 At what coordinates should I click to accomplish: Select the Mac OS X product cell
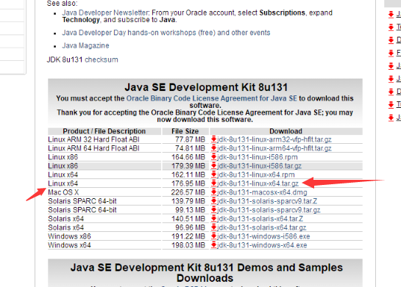(x=104, y=192)
